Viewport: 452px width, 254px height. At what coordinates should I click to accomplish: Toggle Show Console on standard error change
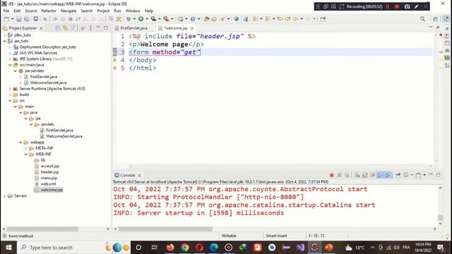tap(388, 175)
